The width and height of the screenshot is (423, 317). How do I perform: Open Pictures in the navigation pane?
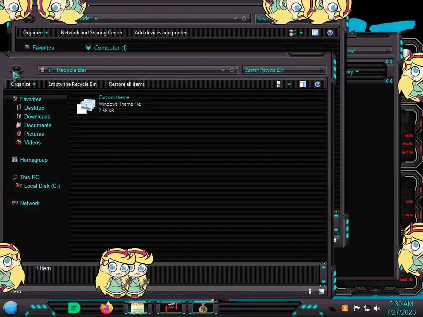(x=34, y=134)
